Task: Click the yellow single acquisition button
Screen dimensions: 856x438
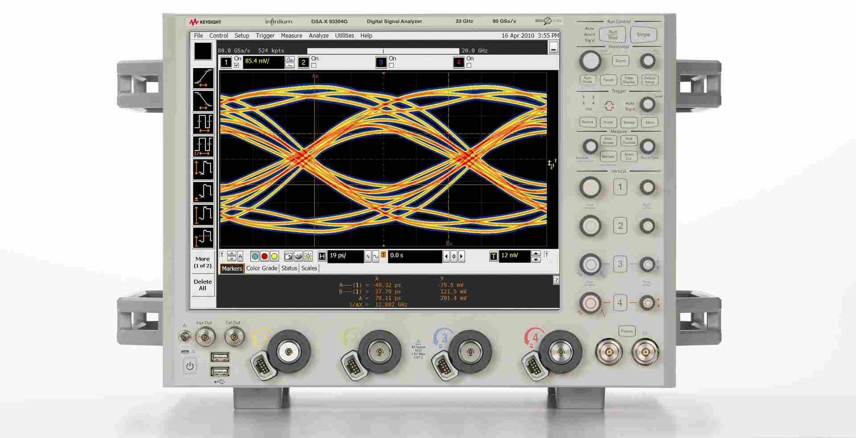Action: (274, 256)
